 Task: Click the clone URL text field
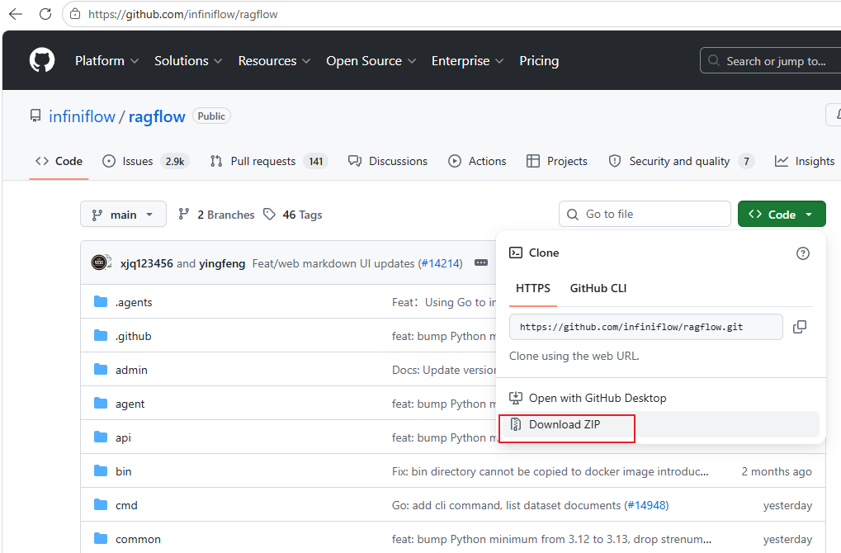(645, 327)
